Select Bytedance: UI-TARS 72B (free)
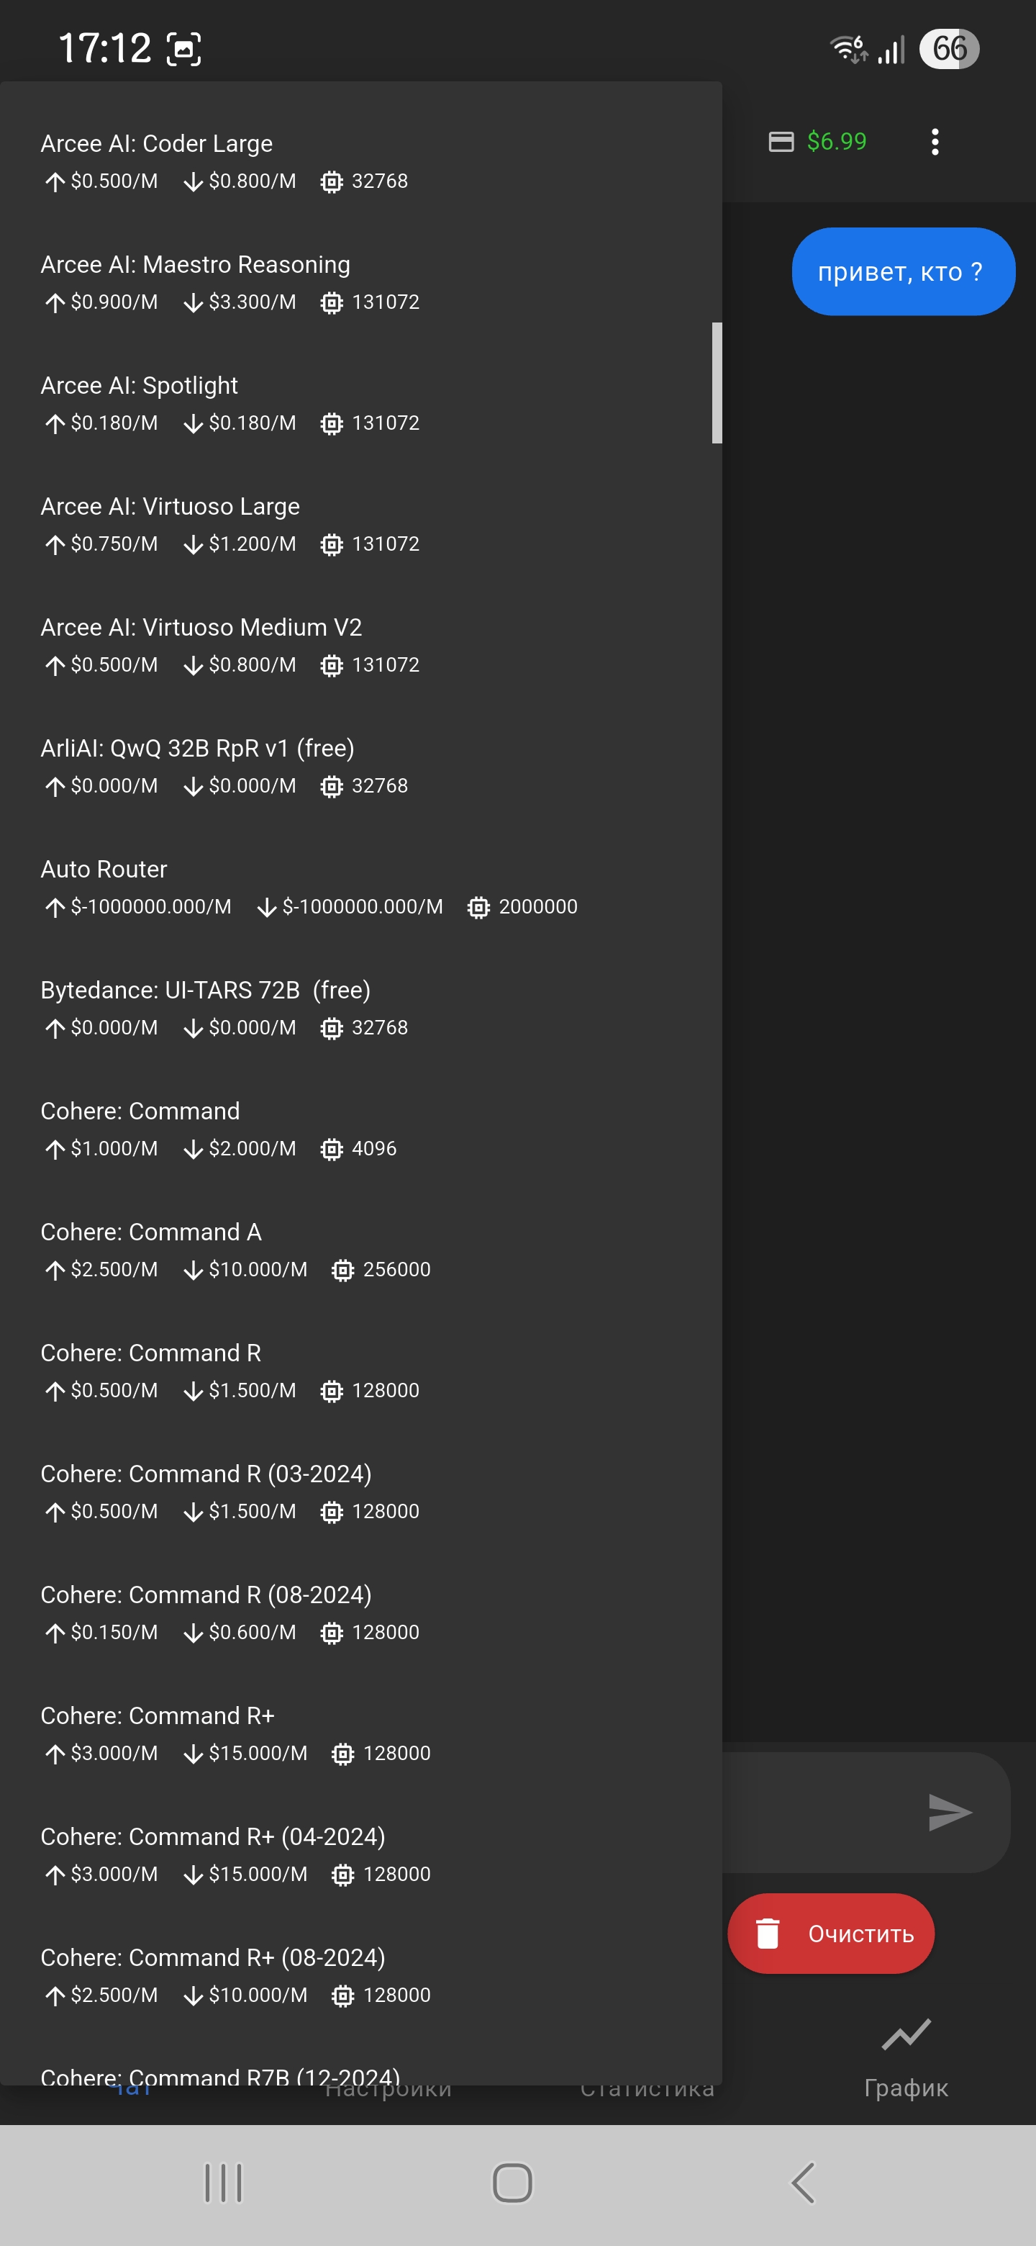1036x2246 pixels. click(224, 1008)
